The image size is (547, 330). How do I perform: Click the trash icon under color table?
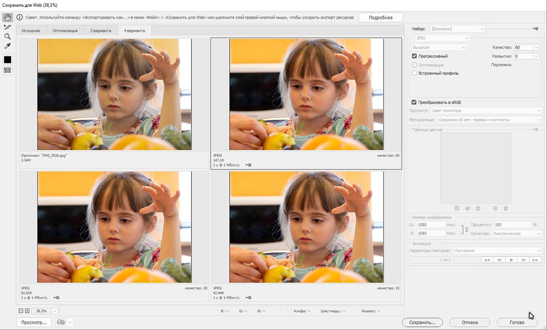click(x=506, y=208)
